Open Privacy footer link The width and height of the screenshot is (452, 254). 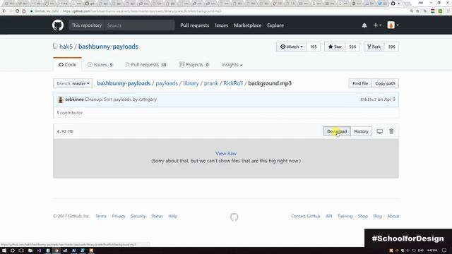[119, 216]
